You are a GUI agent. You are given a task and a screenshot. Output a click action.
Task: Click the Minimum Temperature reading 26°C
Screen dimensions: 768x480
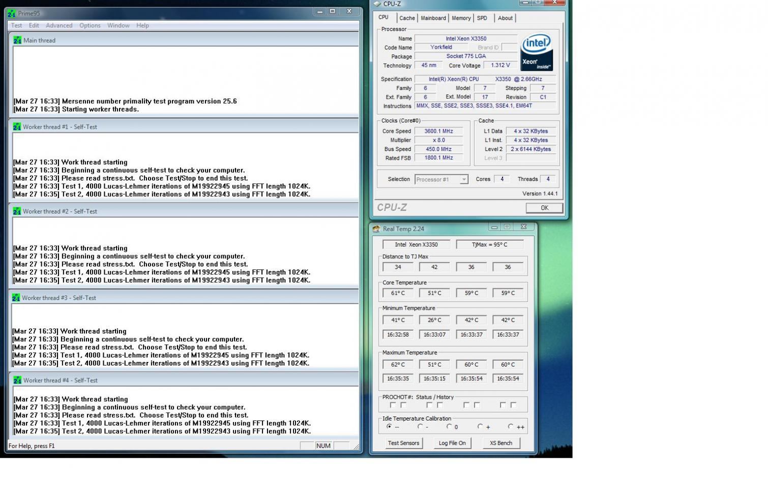(x=434, y=320)
